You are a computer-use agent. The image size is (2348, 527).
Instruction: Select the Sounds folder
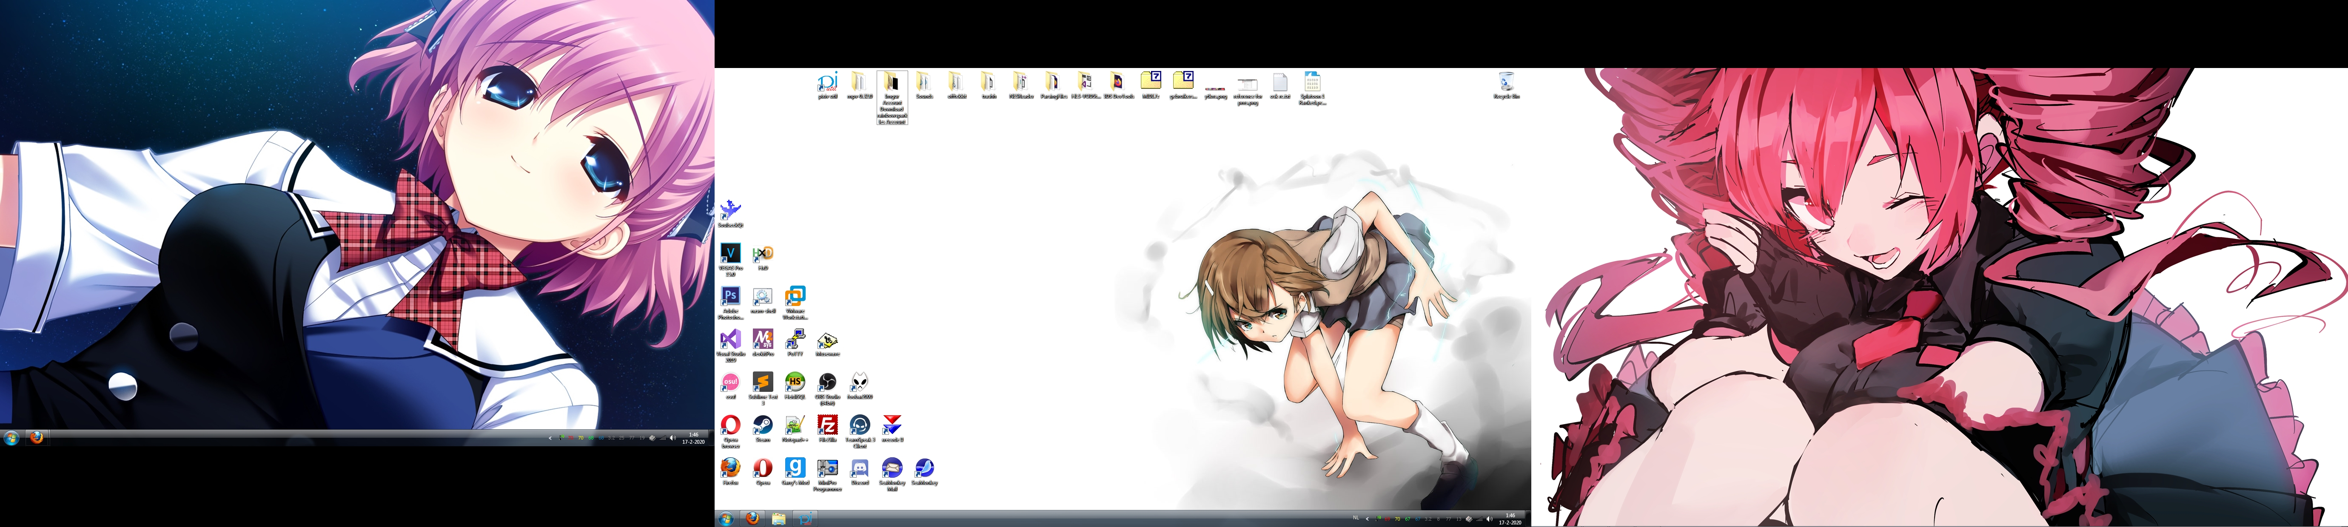click(x=924, y=85)
